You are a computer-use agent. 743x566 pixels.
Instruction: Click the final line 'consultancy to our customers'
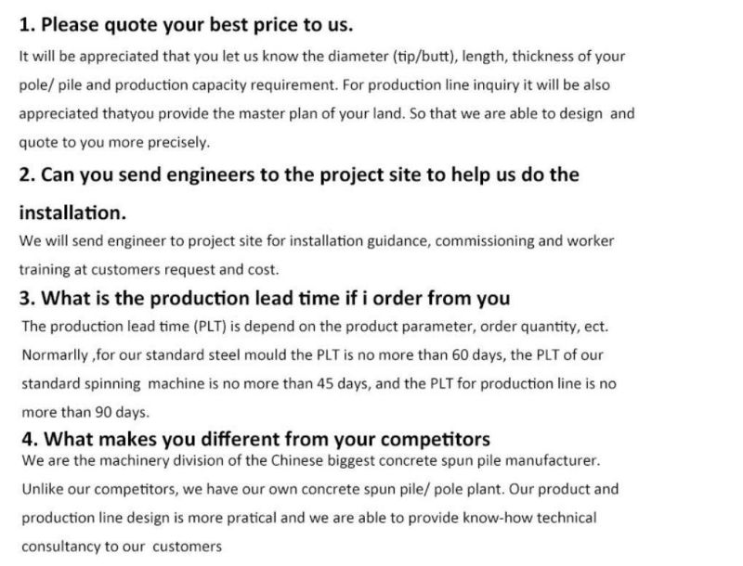click(122, 547)
